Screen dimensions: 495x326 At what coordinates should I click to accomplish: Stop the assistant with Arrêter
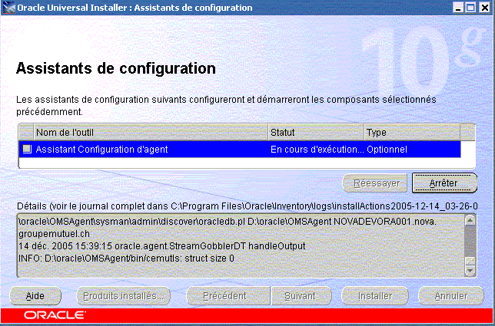(x=444, y=184)
